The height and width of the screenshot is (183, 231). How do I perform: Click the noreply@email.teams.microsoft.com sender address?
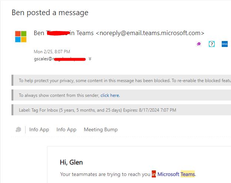(150, 33)
